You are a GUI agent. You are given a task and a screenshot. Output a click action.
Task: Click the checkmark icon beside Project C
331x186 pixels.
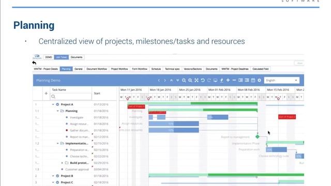coord(57,182)
